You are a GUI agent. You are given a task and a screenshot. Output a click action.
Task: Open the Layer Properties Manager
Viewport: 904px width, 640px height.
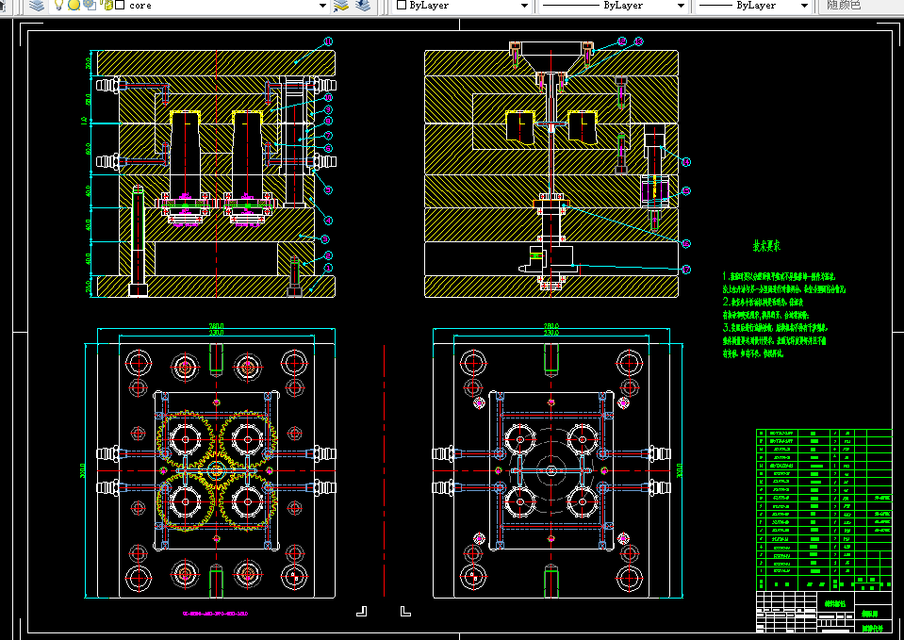point(36,6)
